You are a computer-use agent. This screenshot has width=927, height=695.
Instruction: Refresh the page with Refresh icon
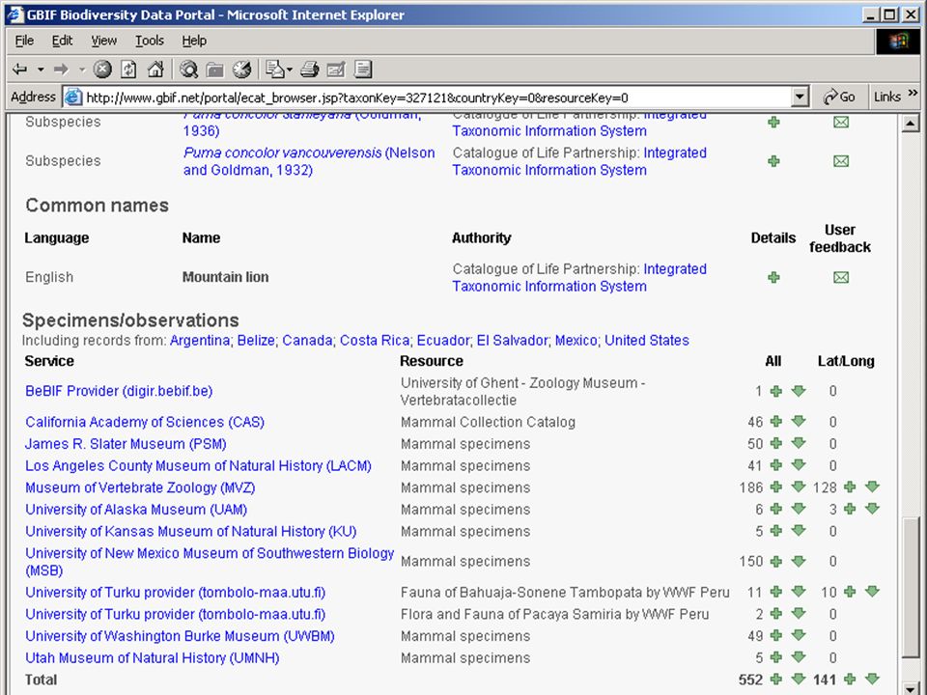128,69
